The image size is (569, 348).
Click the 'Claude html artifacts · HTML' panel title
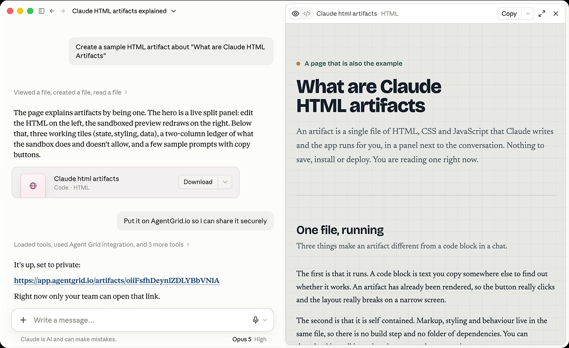357,14
